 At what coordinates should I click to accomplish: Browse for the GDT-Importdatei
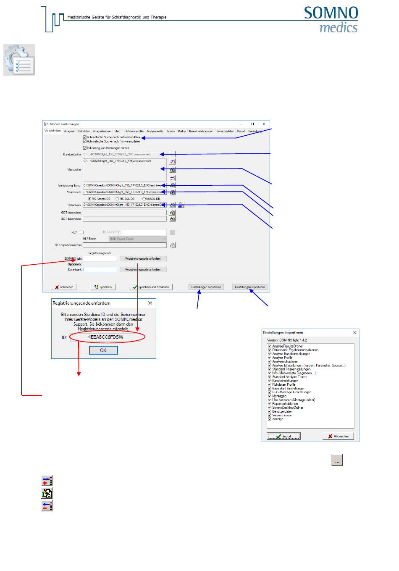172,213
